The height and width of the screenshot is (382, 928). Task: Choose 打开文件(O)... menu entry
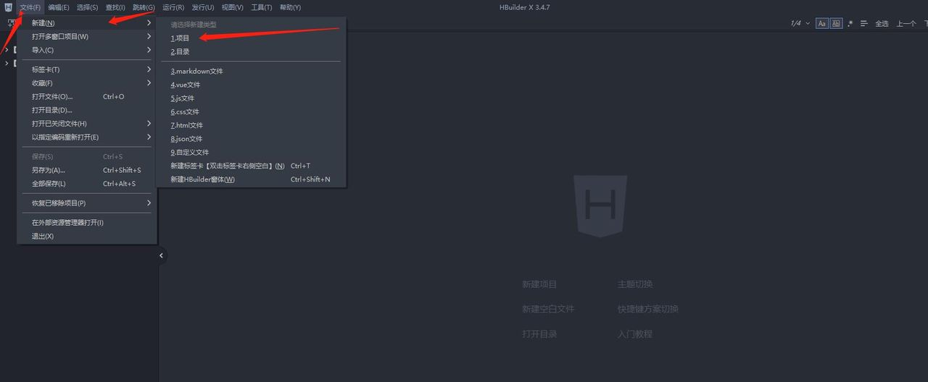click(87, 96)
